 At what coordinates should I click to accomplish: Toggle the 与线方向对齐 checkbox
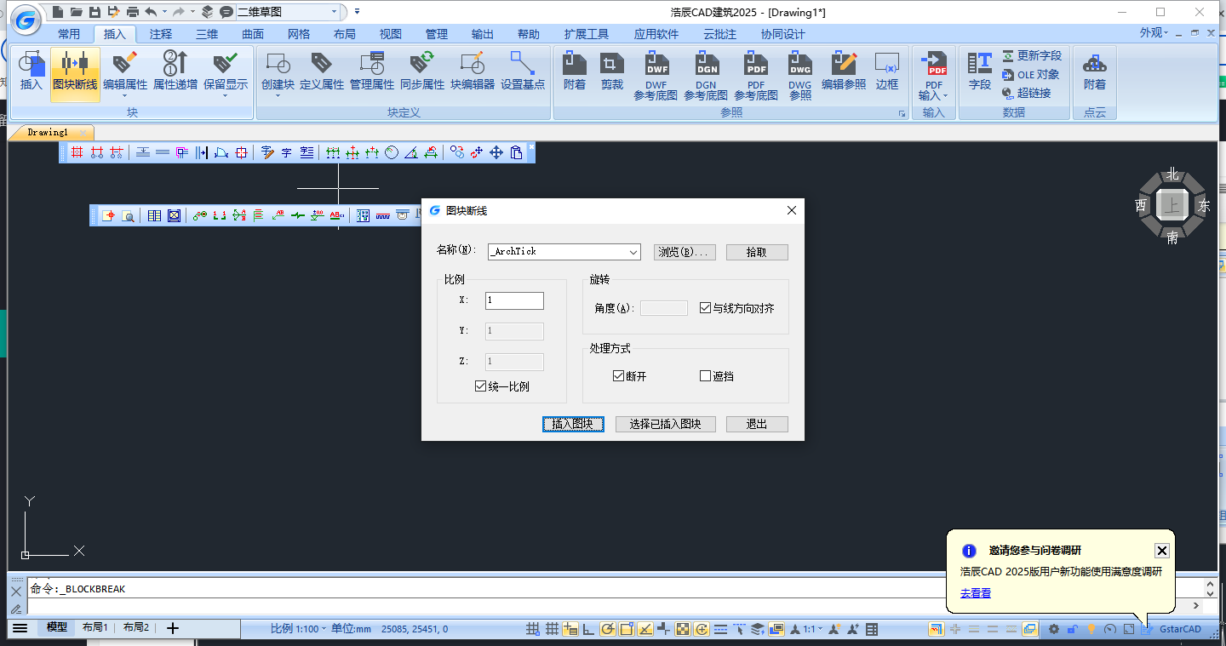(x=705, y=308)
